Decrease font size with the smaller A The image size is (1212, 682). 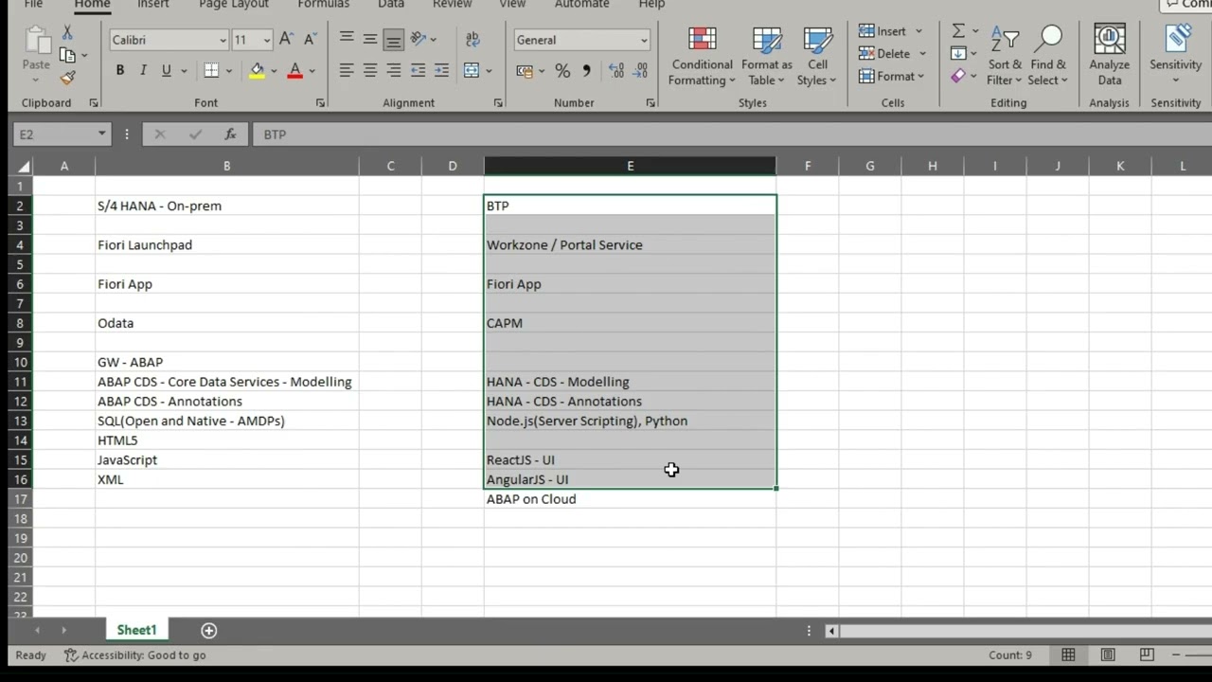point(310,40)
